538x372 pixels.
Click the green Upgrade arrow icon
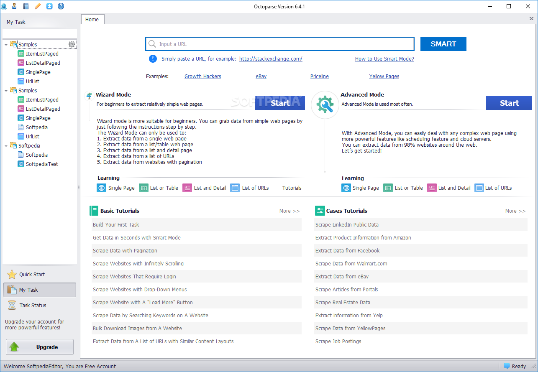[15, 347]
